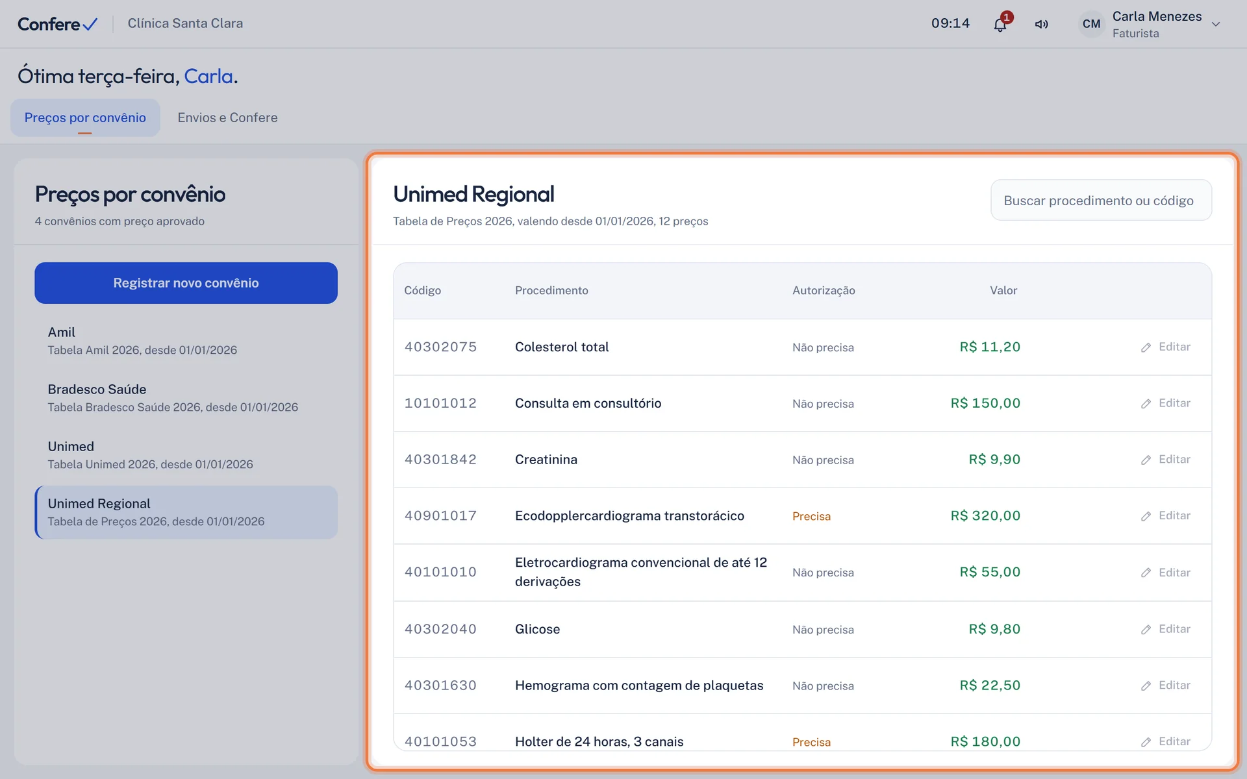Image resolution: width=1247 pixels, height=779 pixels.
Task: Click Não precisa in the Glicose row
Action: [x=823, y=630]
